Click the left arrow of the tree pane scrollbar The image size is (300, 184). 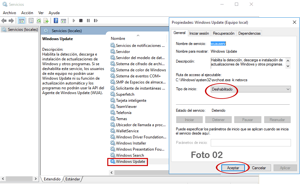click(3, 179)
